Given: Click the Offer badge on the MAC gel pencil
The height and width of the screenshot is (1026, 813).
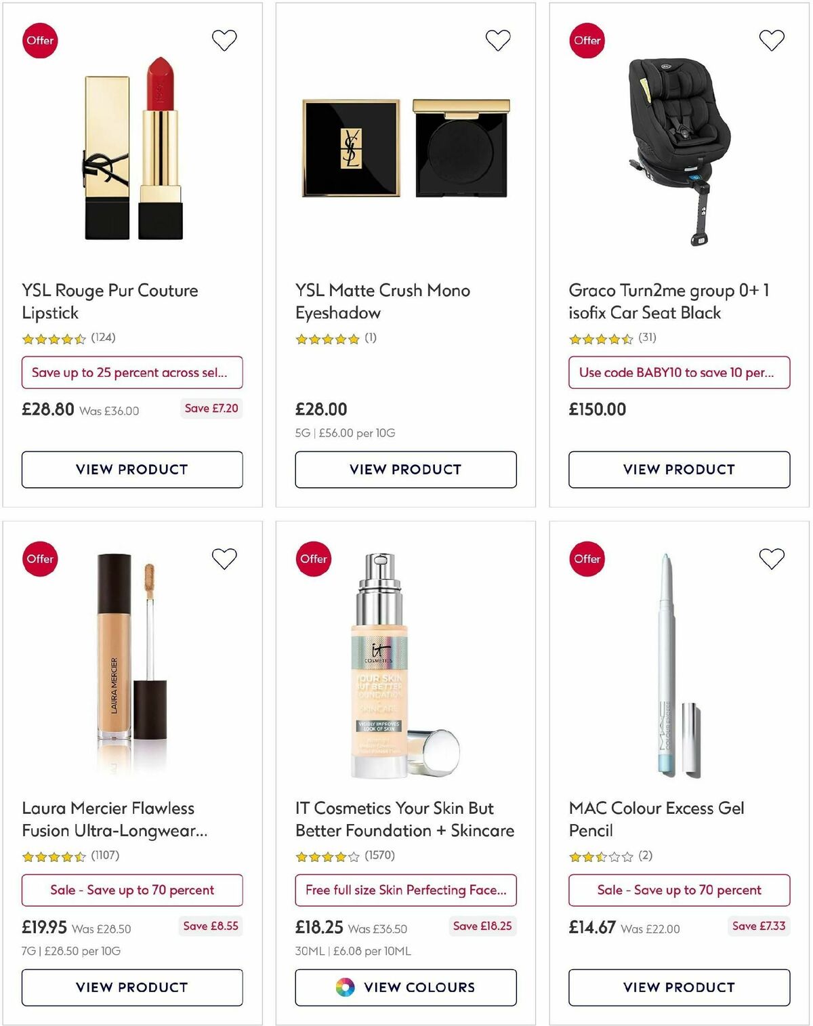Looking at the screenshot, I should tap(586, 558).
